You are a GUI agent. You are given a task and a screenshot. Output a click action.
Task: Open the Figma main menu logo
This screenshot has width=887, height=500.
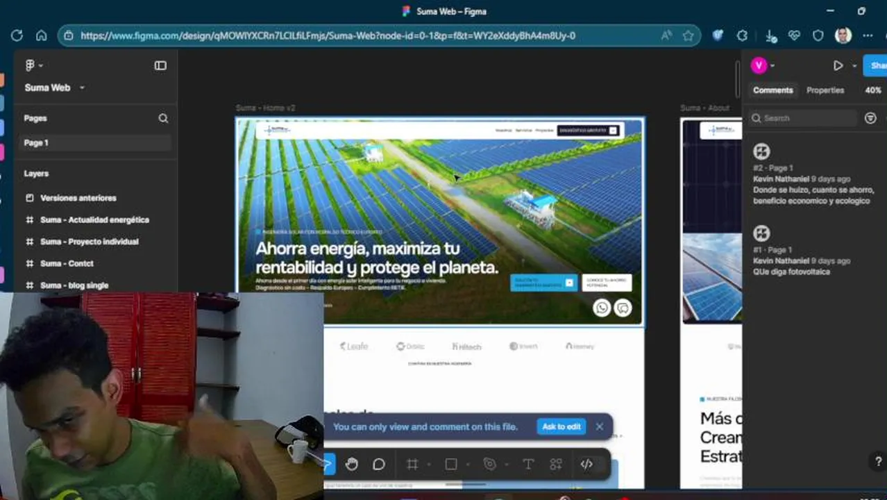point(30,65)
